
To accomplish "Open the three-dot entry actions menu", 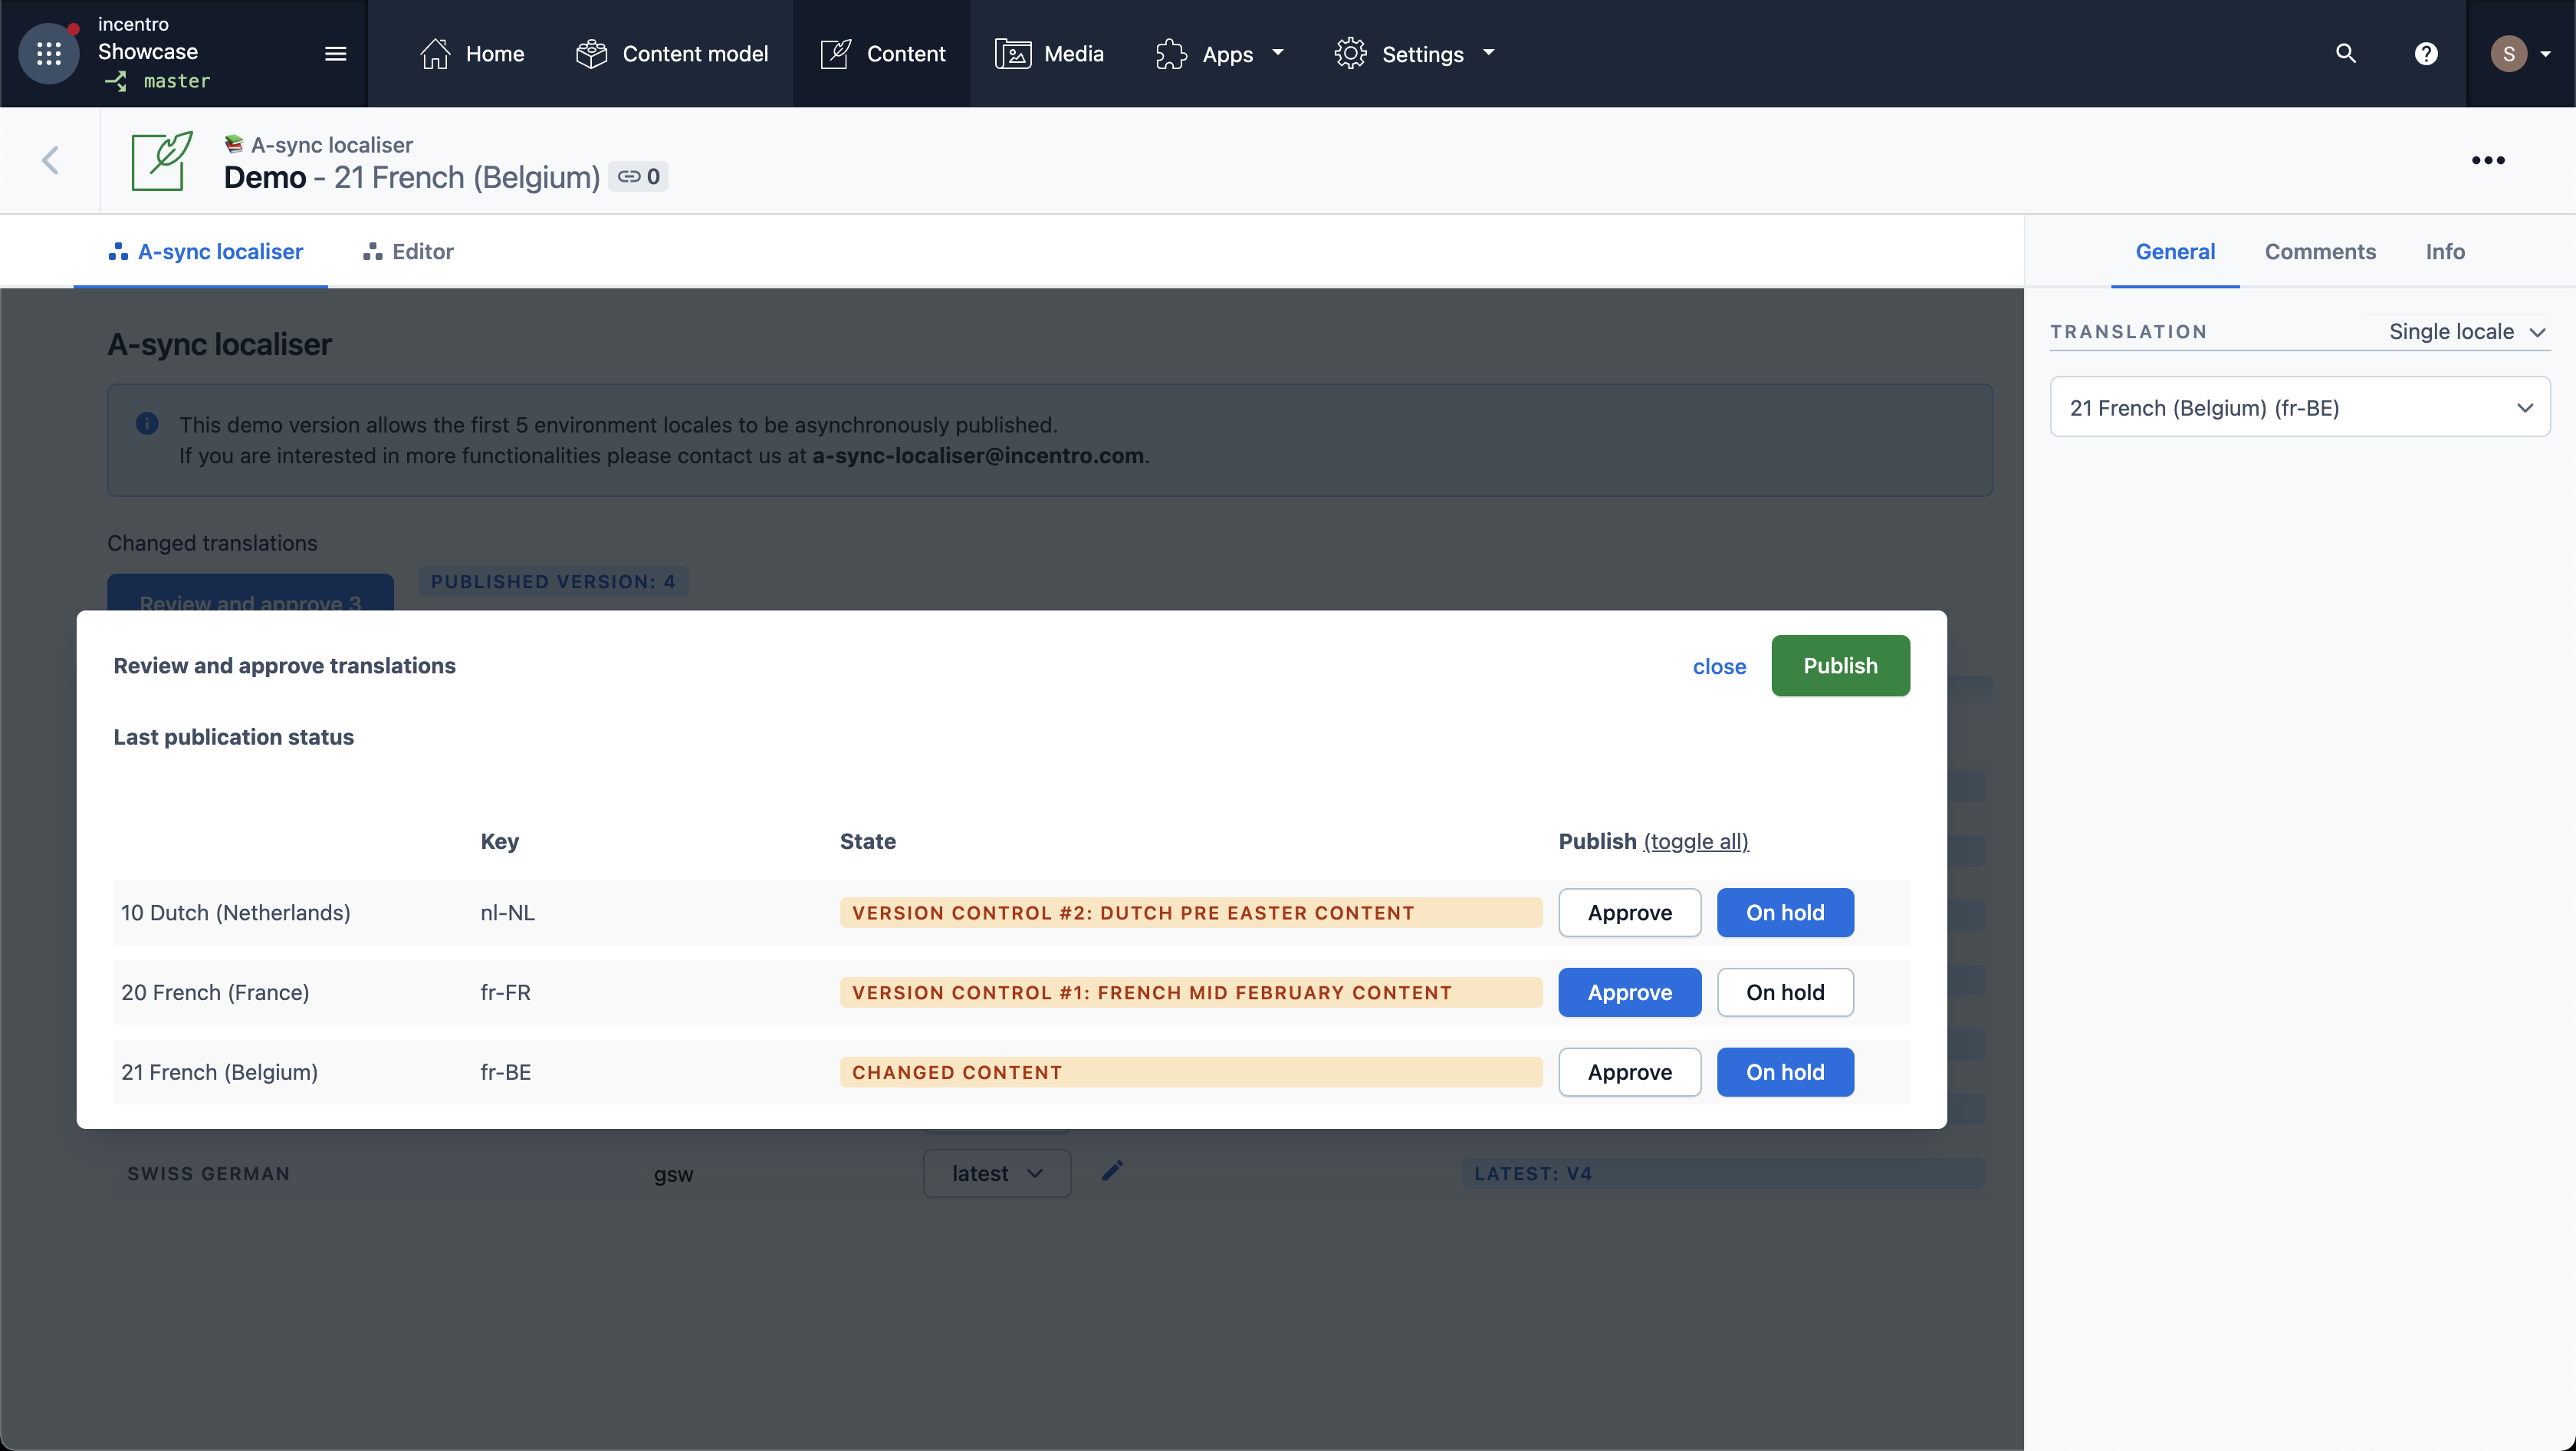I will point(2487,160).
